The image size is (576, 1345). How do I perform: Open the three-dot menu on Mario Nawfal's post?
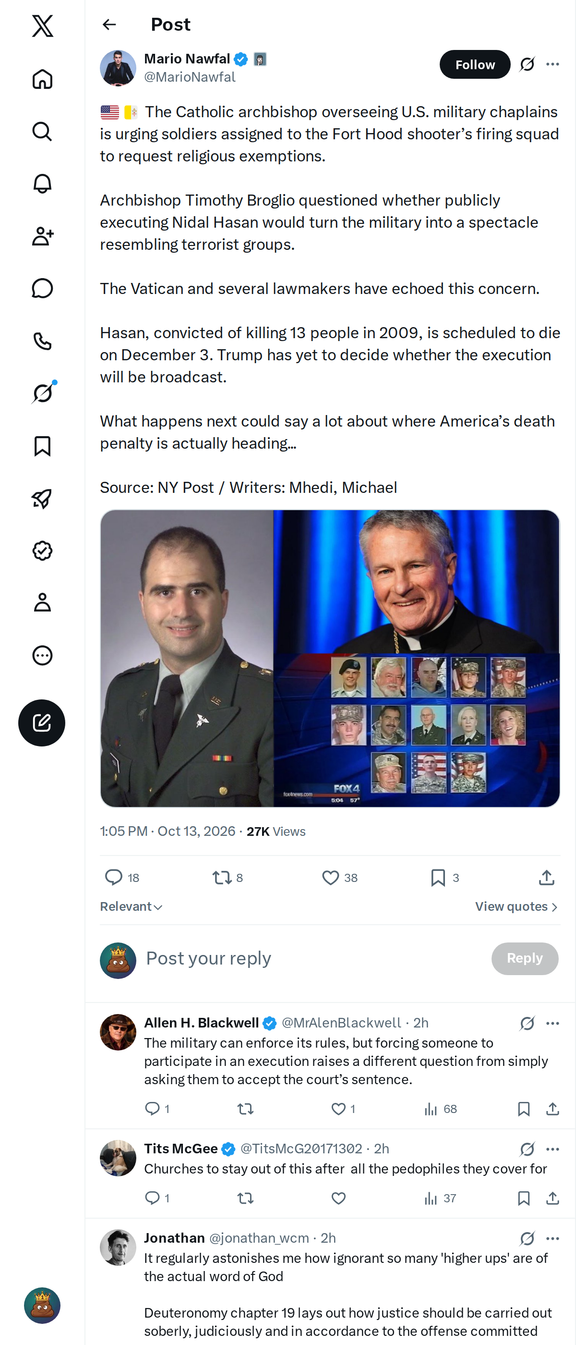coord(552,64)
